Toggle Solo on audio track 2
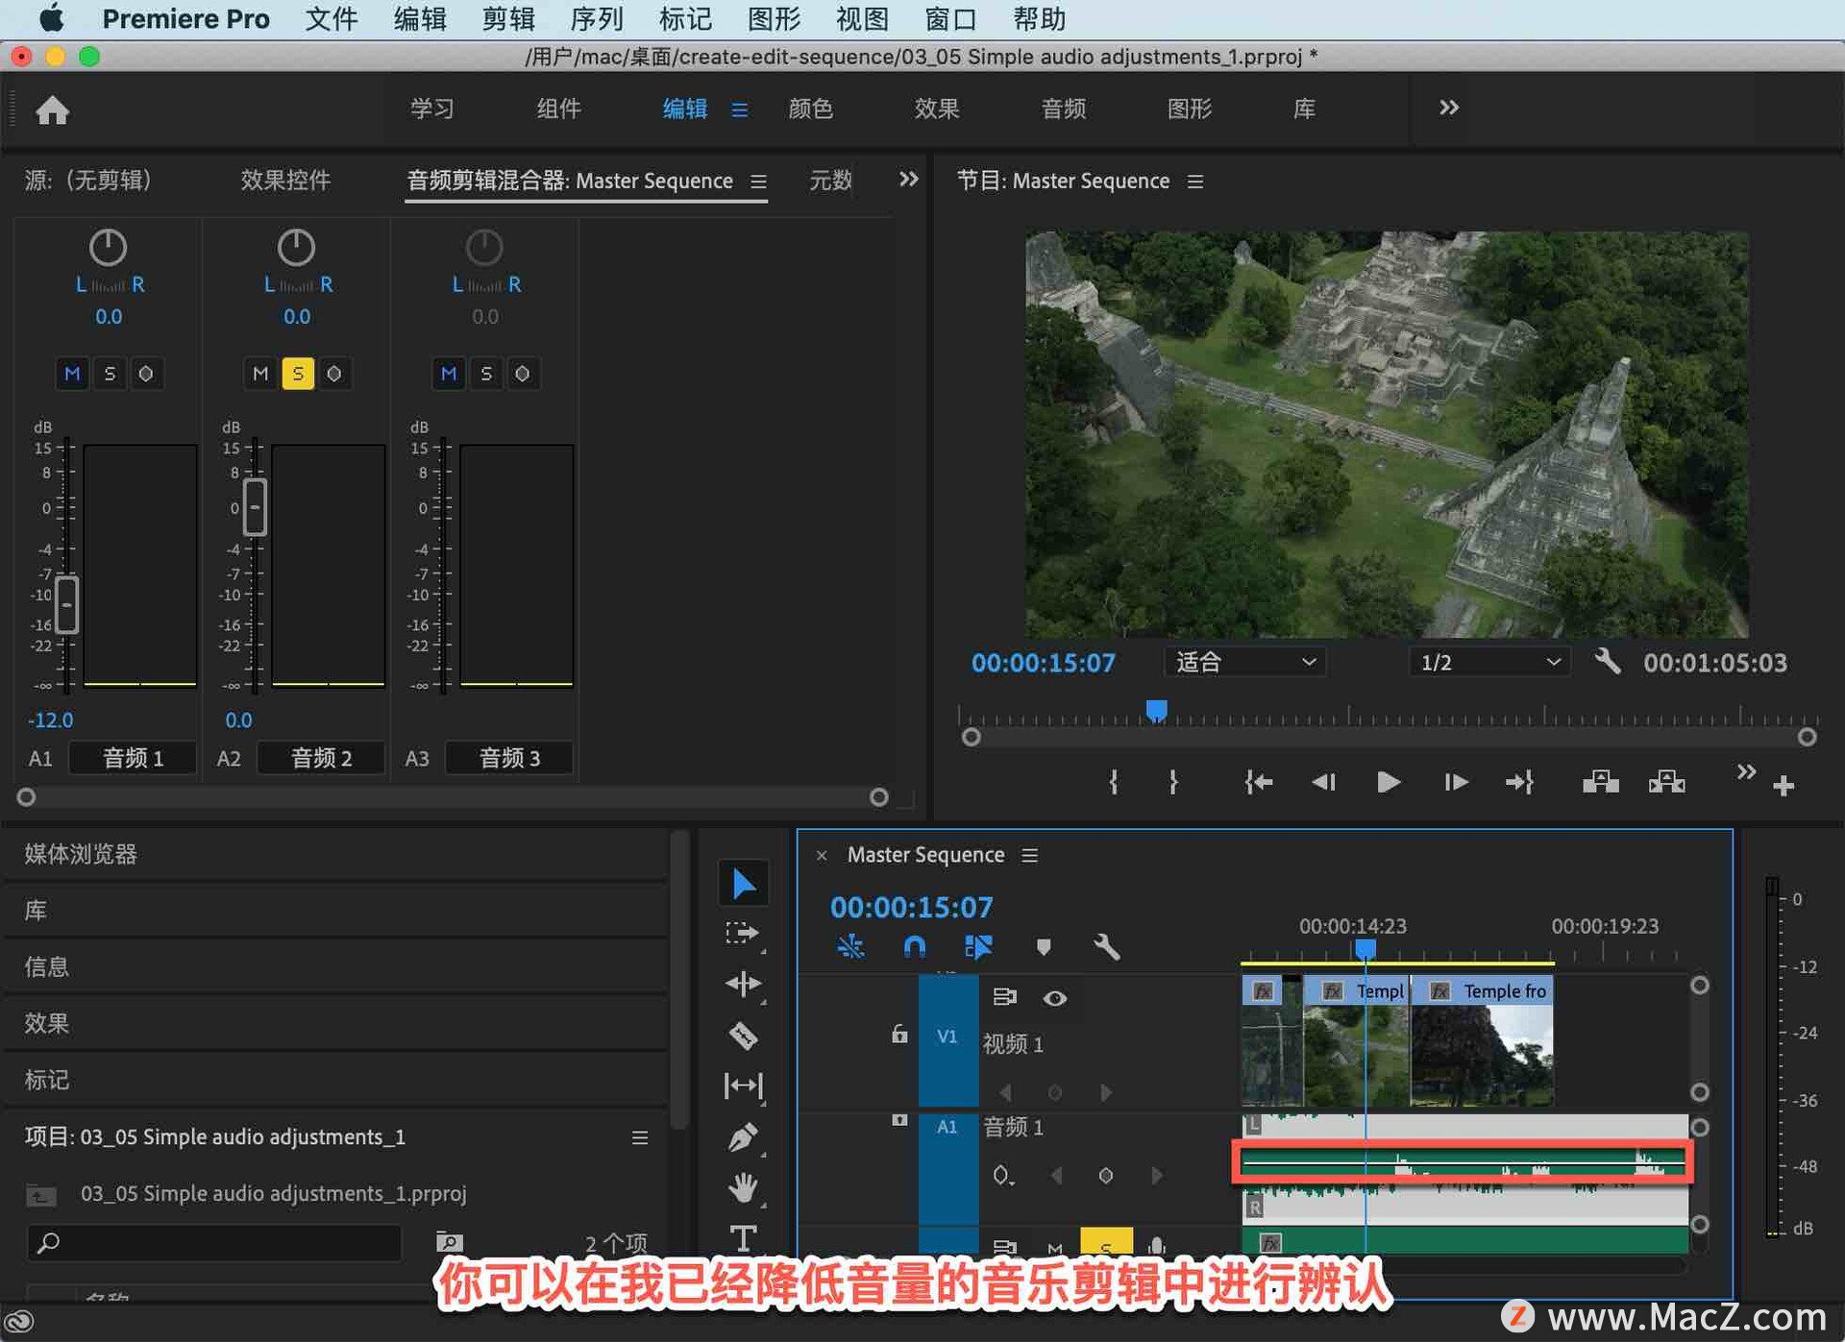 297,374
